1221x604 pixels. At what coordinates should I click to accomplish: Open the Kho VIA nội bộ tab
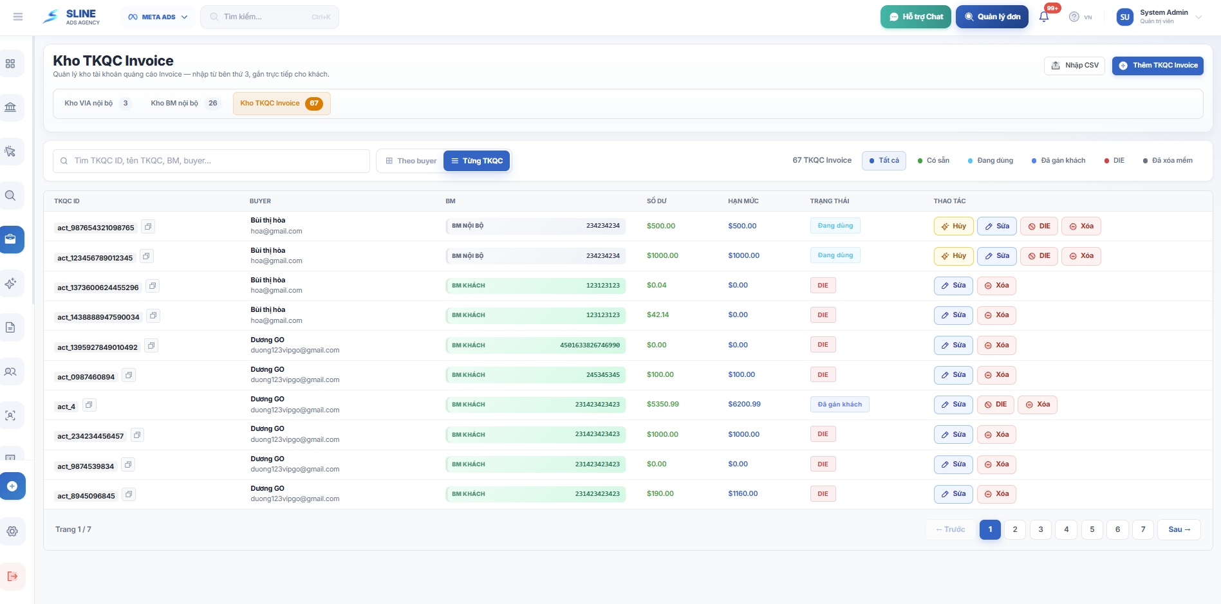98,104
